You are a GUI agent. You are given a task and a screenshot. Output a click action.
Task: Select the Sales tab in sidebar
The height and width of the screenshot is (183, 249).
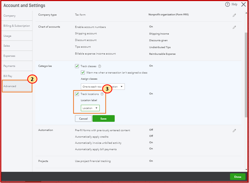point(7,46)
